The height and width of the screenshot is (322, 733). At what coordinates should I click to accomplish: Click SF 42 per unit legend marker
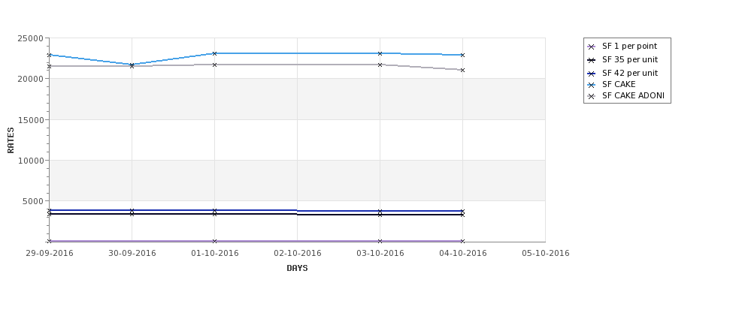592,74
